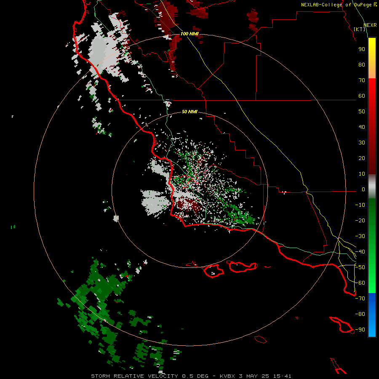This screenshot has height=379, width=379.
Task: Click the "[KT]" units label
Action: [360, 29]
